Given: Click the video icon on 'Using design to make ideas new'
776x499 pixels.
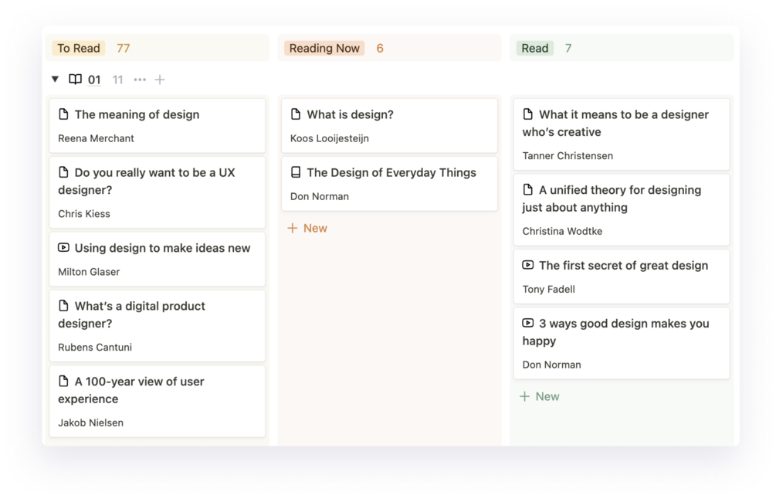Looking at the screenshot, I should 64,248.
